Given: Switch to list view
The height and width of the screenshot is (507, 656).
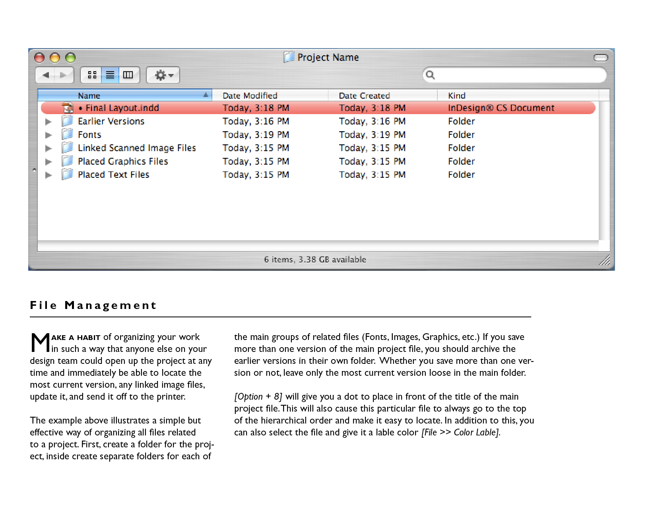Looking at the screenshot, I should point(110,75).
